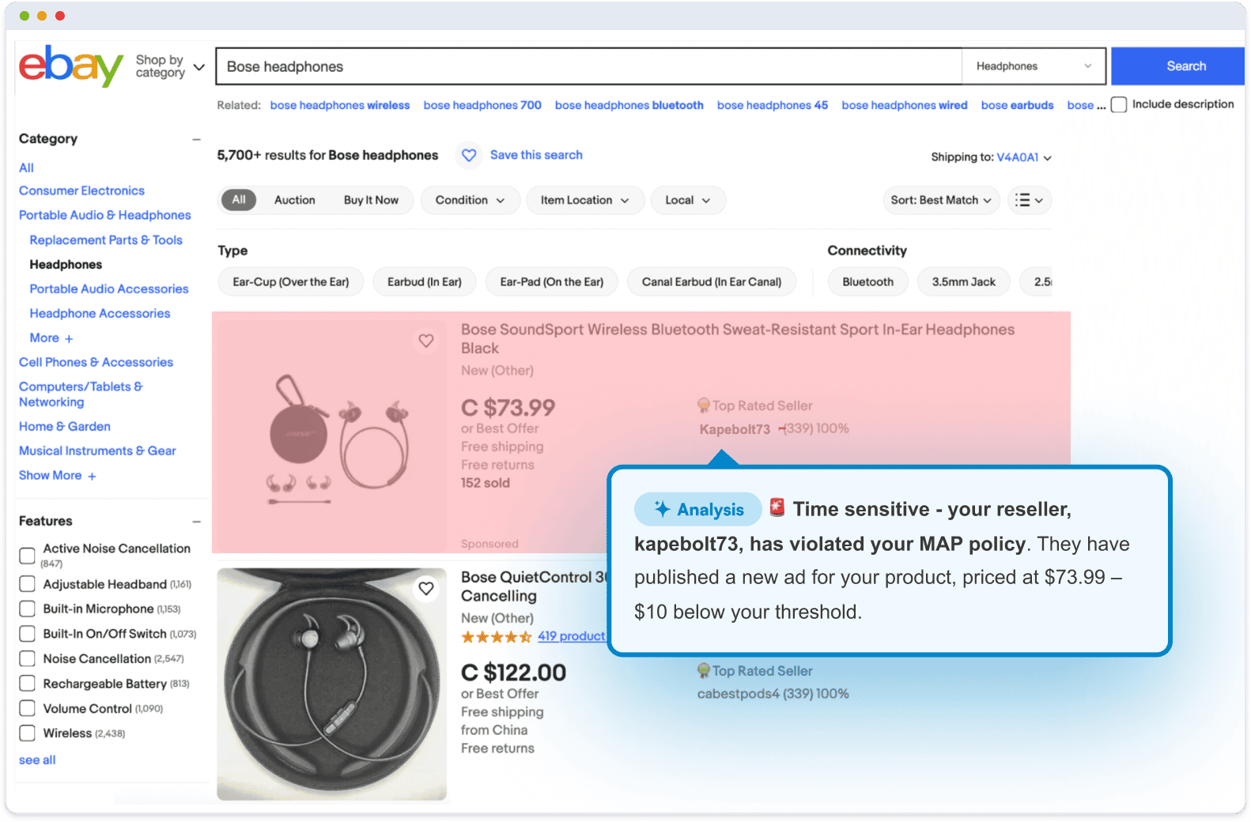Open the Local filter dropdown

point(688,200)
